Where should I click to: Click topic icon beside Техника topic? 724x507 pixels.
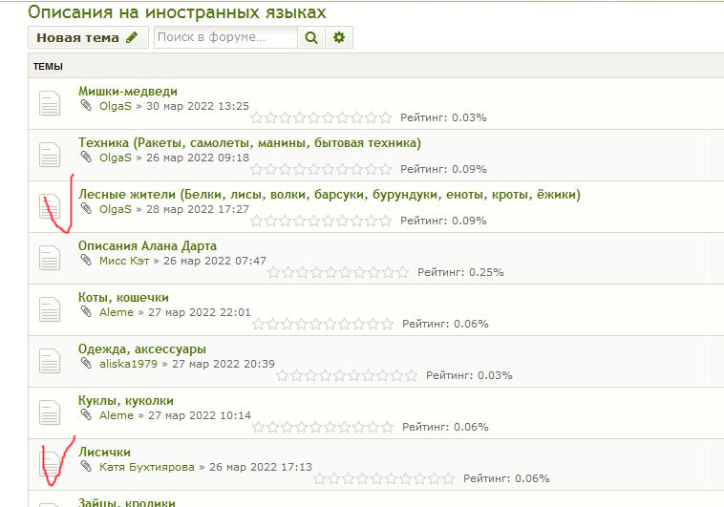tap(50, 153)
